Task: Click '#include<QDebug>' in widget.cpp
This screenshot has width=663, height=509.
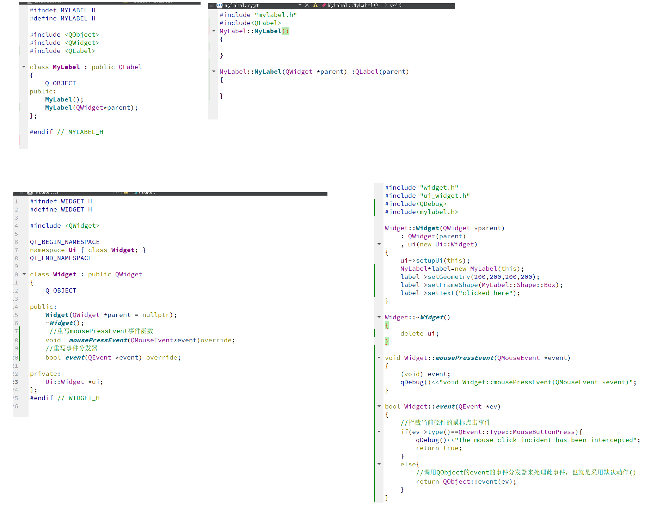Action: point(416,204)
